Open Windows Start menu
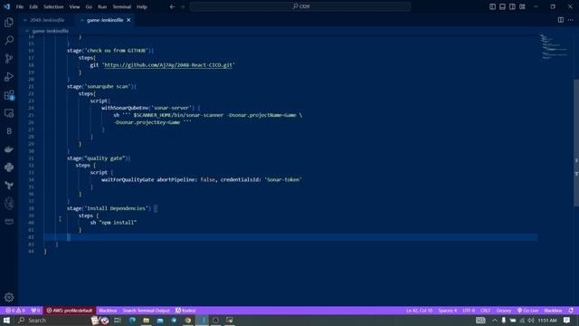 click(x=6, y=320)
